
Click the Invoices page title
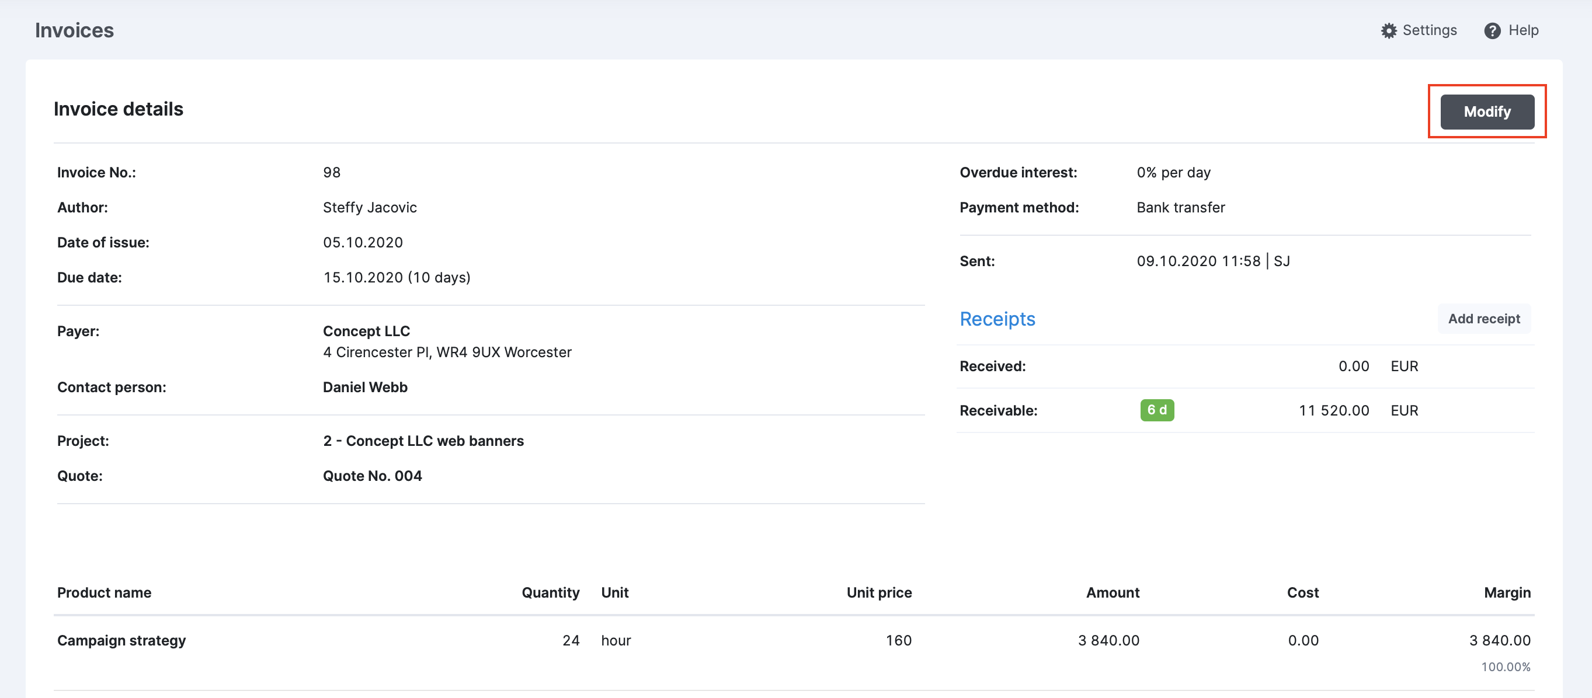tap(74, 30)
